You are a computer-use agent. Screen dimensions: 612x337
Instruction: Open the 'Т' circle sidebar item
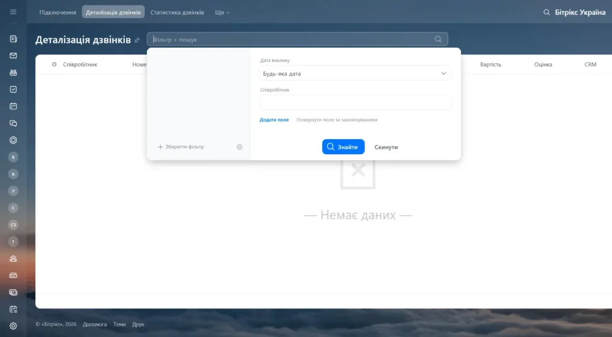13,241
